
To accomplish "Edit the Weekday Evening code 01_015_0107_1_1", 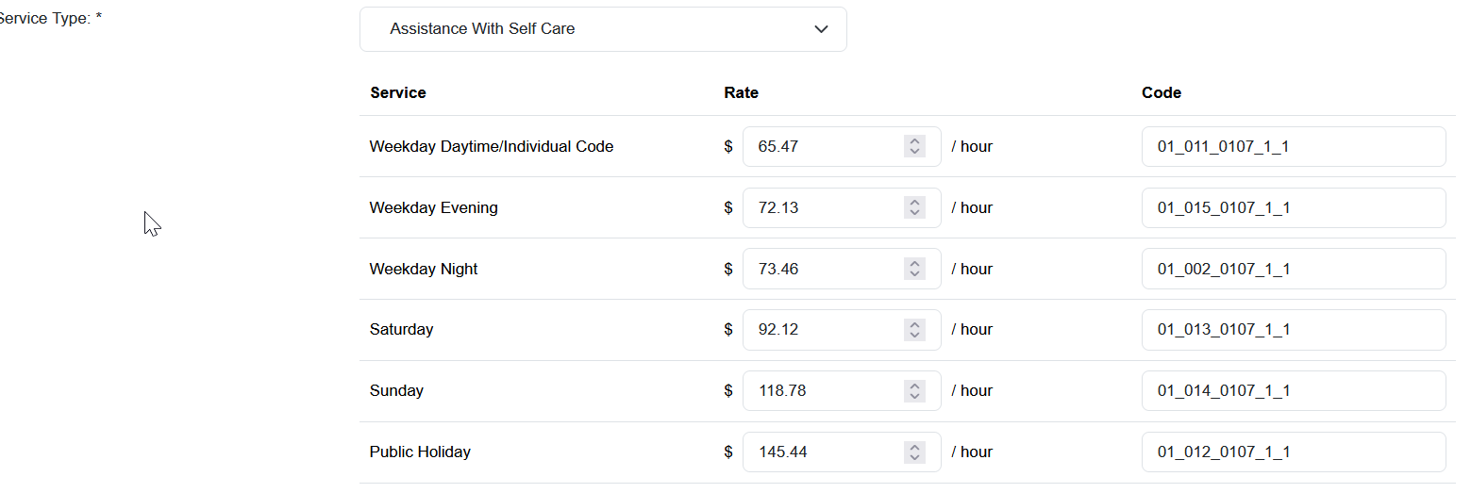I will tap(1293, 208).
